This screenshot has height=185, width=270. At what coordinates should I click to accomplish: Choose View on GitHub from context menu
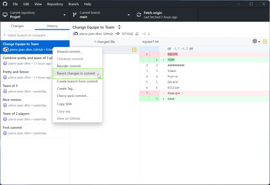coord(78,118)
